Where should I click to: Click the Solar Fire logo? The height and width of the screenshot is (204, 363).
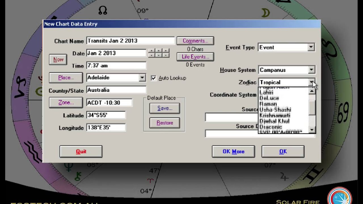339,195
